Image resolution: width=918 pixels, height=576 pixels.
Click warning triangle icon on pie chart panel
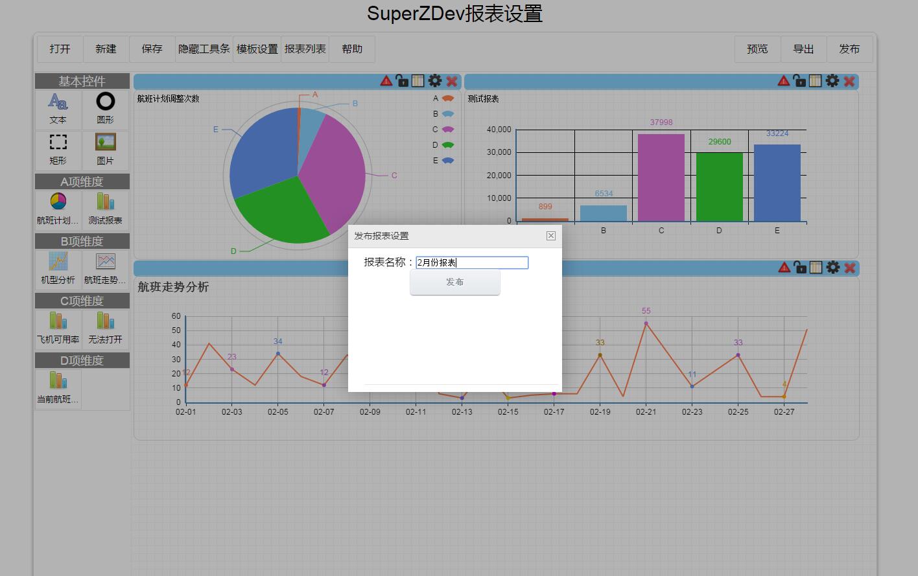[386, 81]
